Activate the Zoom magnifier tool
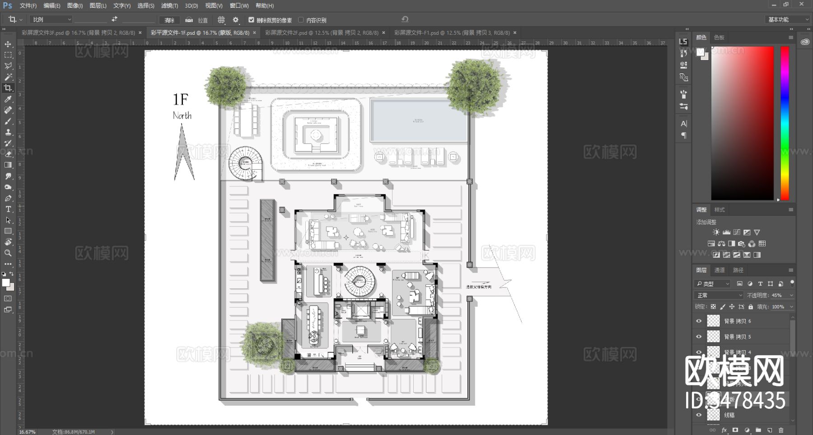The width and height of the screenshot is (813, 435). coord(8,253)
